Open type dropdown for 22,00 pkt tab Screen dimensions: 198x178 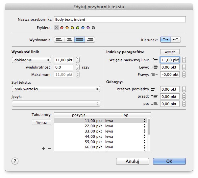point(145,126)
